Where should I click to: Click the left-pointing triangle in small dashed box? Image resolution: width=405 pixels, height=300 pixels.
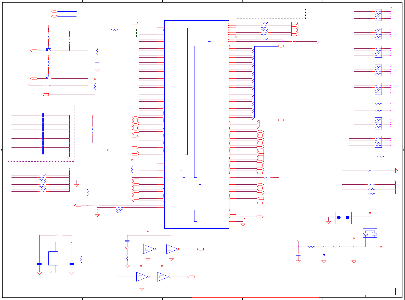click(x=100, y=30)
